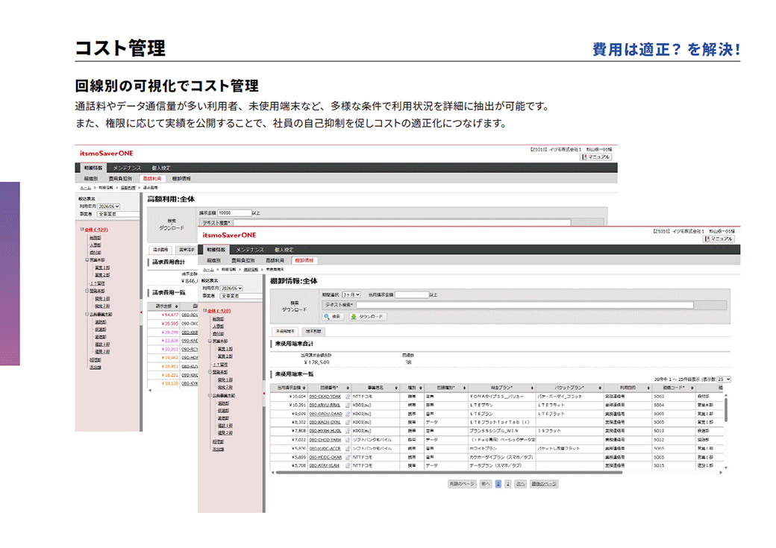Click the down scroll arrow beside the front table
Screen dimensions: 776x548
pos(726,467)
